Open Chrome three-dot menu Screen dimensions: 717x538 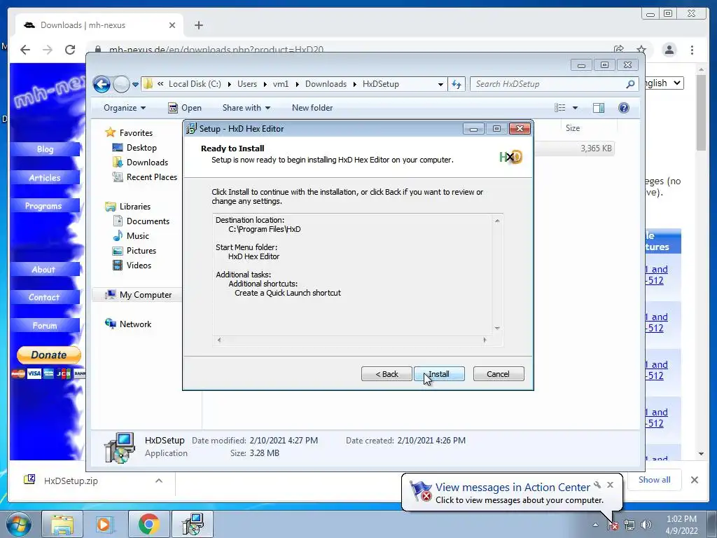692,50
